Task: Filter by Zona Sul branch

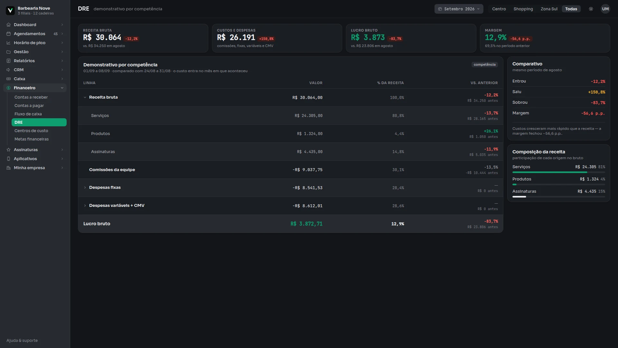Action: [x=549, y=9]
